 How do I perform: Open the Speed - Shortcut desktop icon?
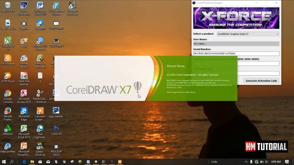40,149
